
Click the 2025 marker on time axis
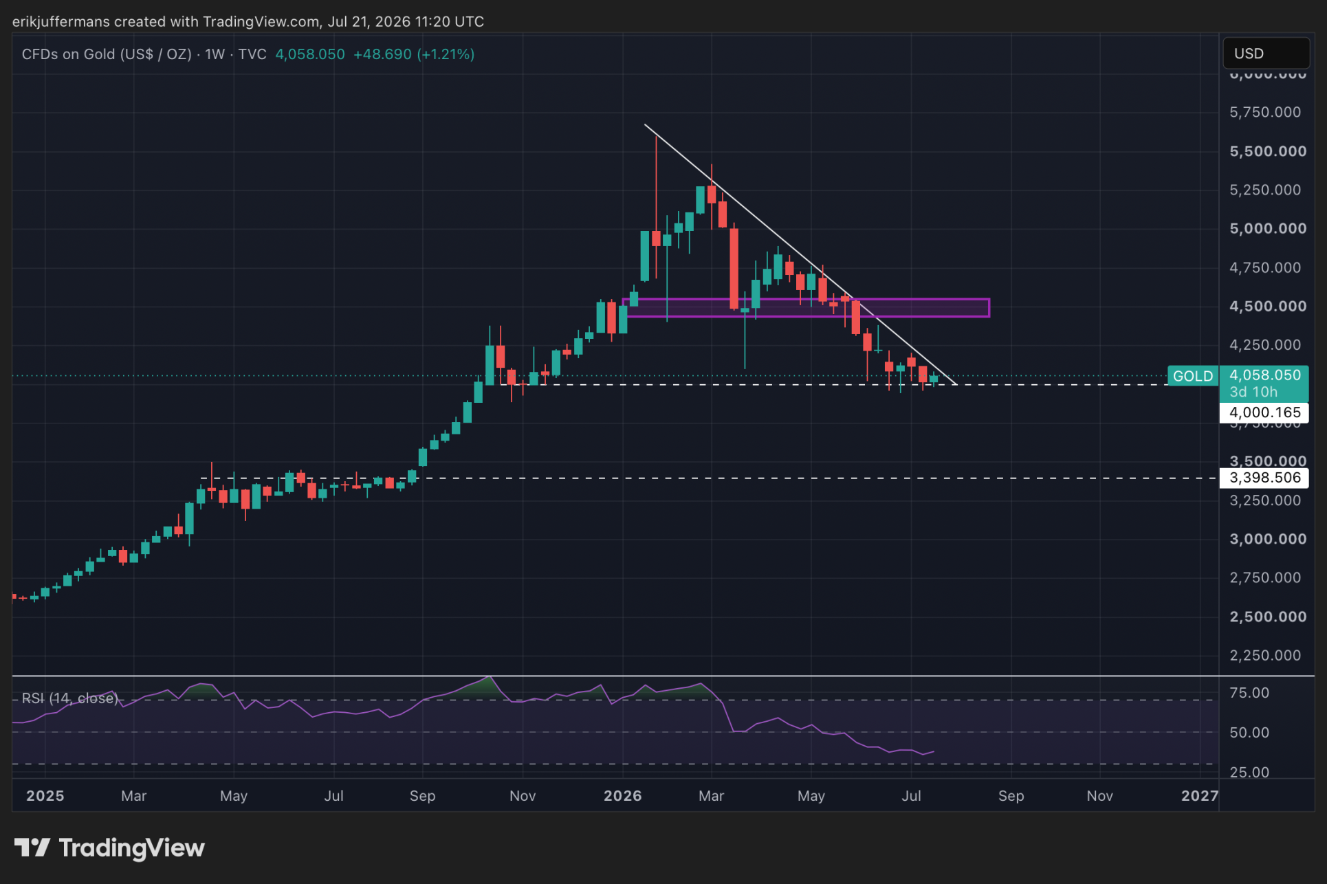coord(45,796)
